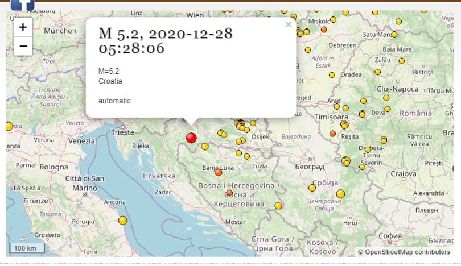Select the yellow marker near Ancona coast
The image size is (461, 266).
(x=123, y=220)
